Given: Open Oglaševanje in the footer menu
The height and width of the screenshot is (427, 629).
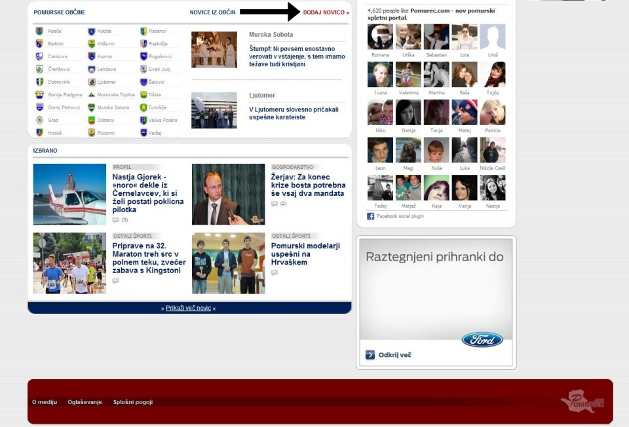Looking at the screenshot, I should pos(85,402).
